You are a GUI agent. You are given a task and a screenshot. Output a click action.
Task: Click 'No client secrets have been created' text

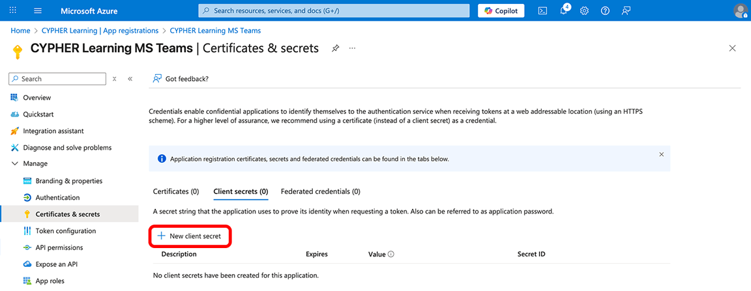click(235, 275)
